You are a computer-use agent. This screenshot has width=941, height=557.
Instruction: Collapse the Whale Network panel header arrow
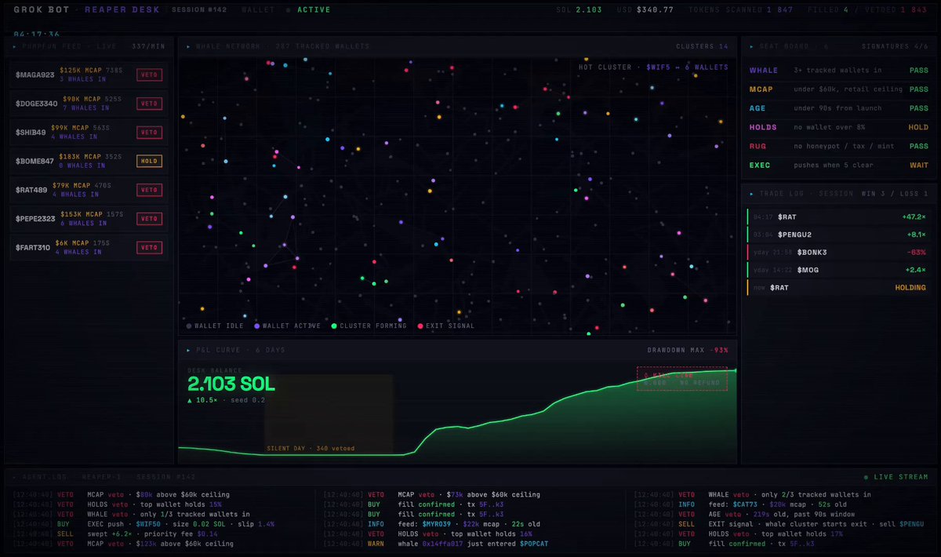(187, 46)
